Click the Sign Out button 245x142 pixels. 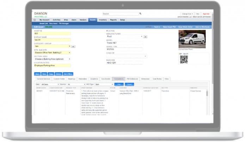206,14
